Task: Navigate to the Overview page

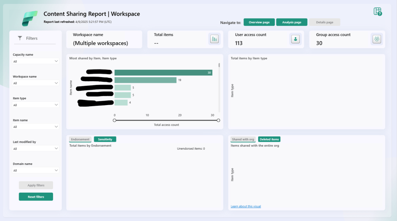Action: pos(259,22)
